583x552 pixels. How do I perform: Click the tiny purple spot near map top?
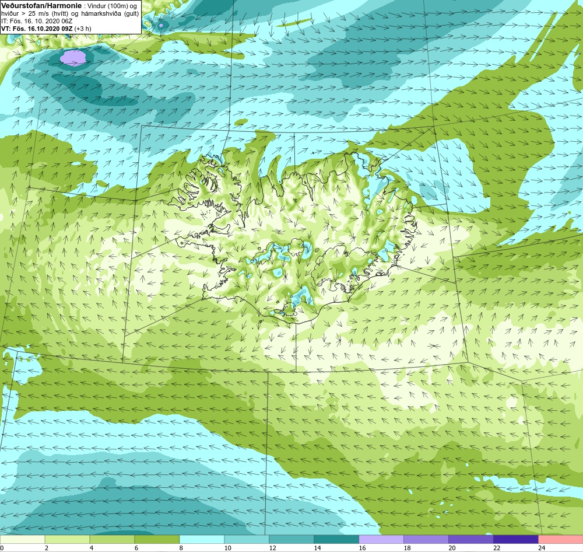(x=161, y=26)
